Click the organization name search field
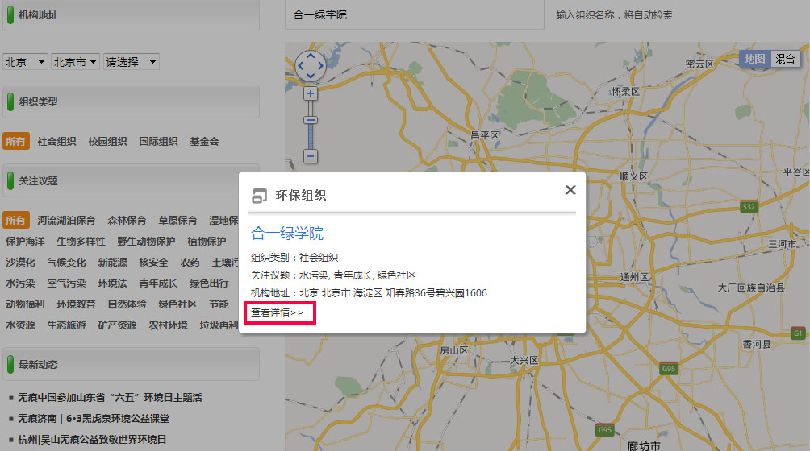 point(415,14)
